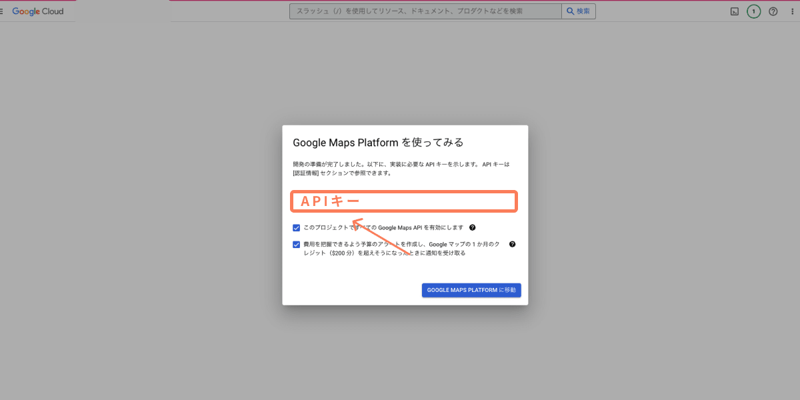This screenshot has height=400, width=800.
Task: Click the dialog title Google Maps Platform を使ってみる
Action: [x=378, y=143]
